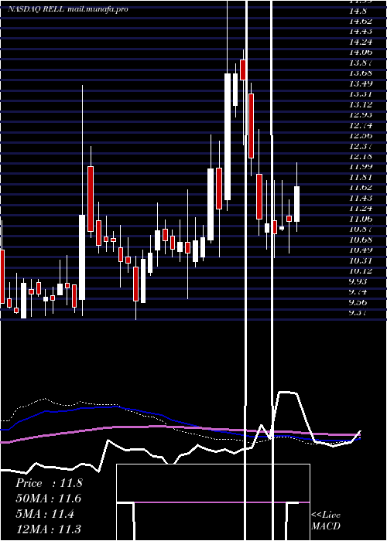This screenshot has height=541, width=387.
Task: Click the 14.06 price axis label
Action: pos(361,53)
